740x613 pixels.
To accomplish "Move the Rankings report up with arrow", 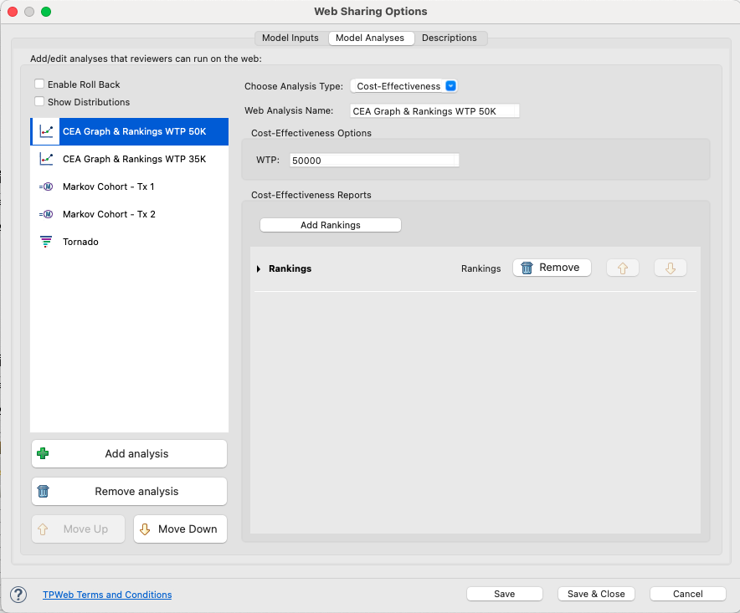I will 623,268.
